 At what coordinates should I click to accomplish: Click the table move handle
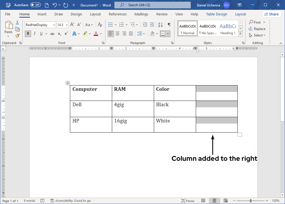[x=67, y=83]
